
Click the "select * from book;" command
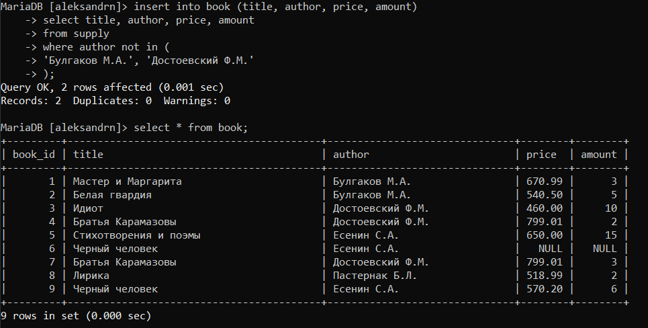pyautogui.click(x=191, y=128)
